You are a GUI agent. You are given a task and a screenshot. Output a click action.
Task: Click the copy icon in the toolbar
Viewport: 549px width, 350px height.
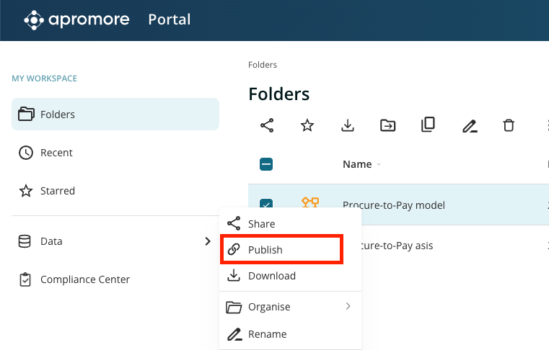coord(428,125)
